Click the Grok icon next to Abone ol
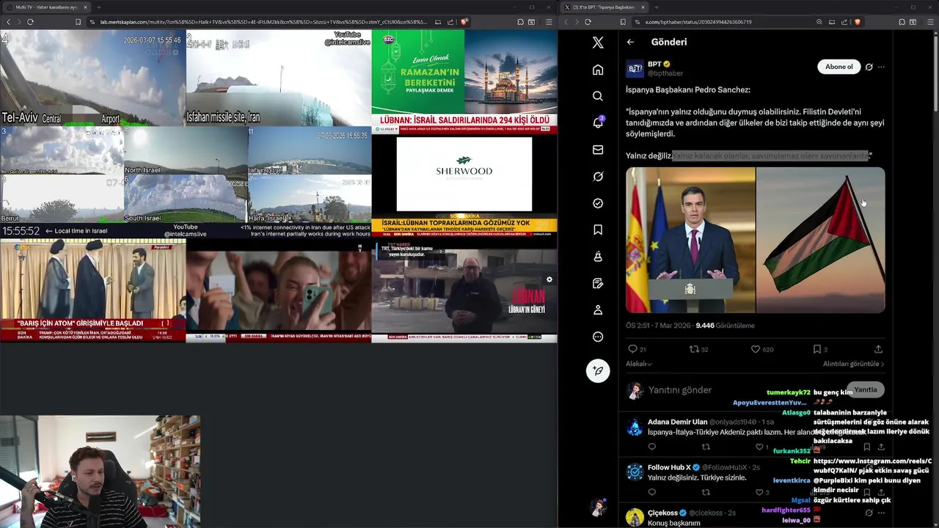 (x=869, y=67)
